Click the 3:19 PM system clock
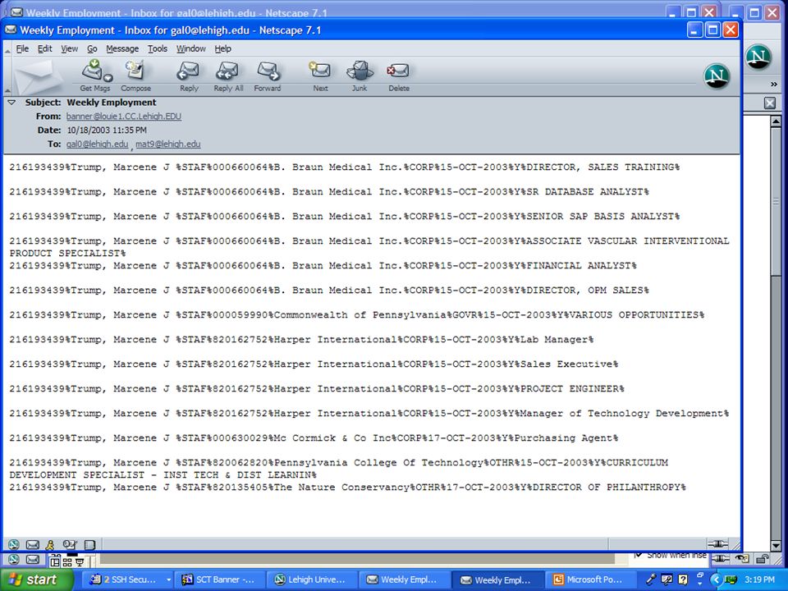Screen dimensions: 788x591 click(x=759, y=580)
